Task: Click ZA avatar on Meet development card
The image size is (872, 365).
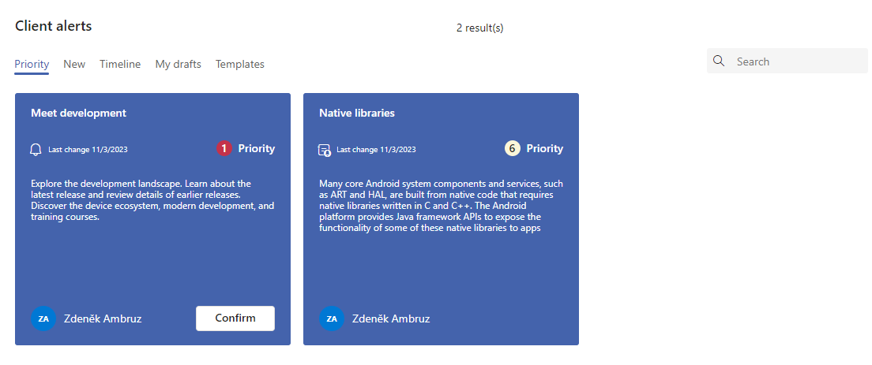Action: pyautogui.click(x=43, y=318)
